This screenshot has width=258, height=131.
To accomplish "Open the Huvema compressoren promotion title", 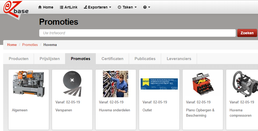I will (x=240, y=113).
